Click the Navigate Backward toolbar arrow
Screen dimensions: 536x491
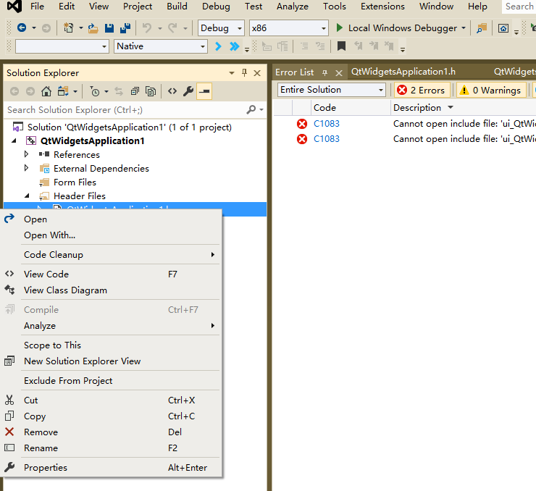pos(22,28)
